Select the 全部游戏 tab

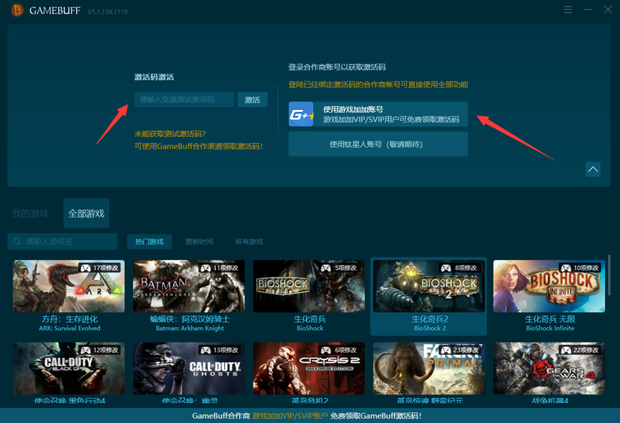(86, 213)
